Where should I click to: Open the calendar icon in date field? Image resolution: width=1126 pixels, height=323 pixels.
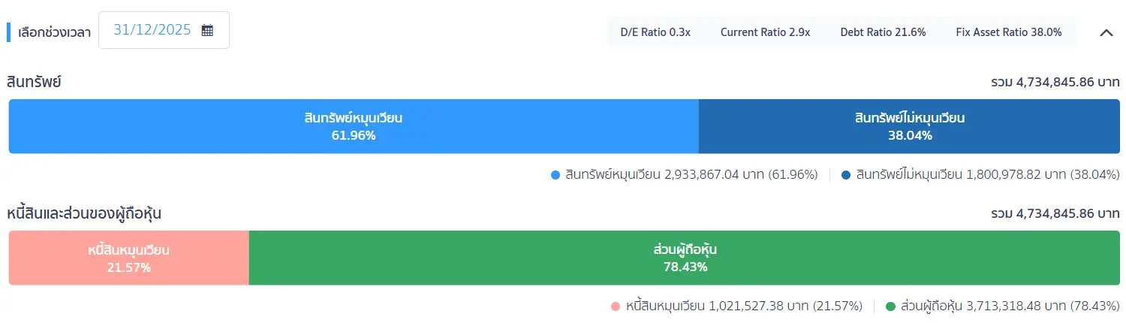[x=207, y=31]
